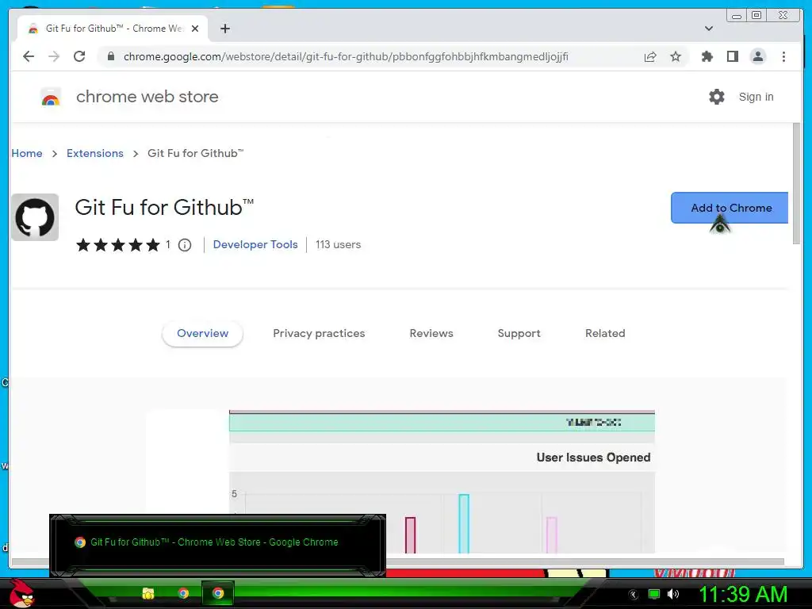Go back to the previous page
This screenshot has height=609, width=812.
[29, 56]
